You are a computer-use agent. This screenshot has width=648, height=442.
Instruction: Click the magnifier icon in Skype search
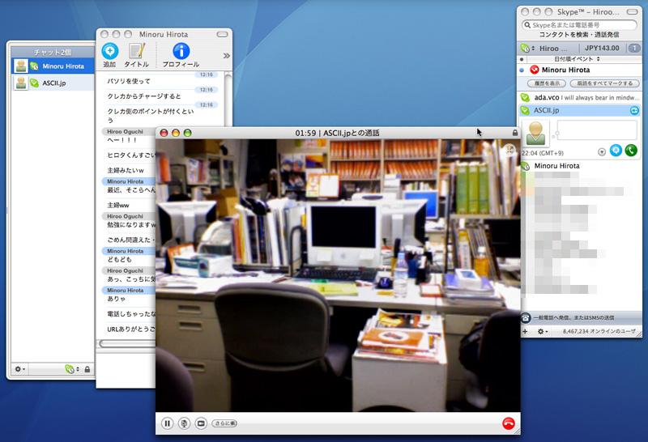click(527, 25)
